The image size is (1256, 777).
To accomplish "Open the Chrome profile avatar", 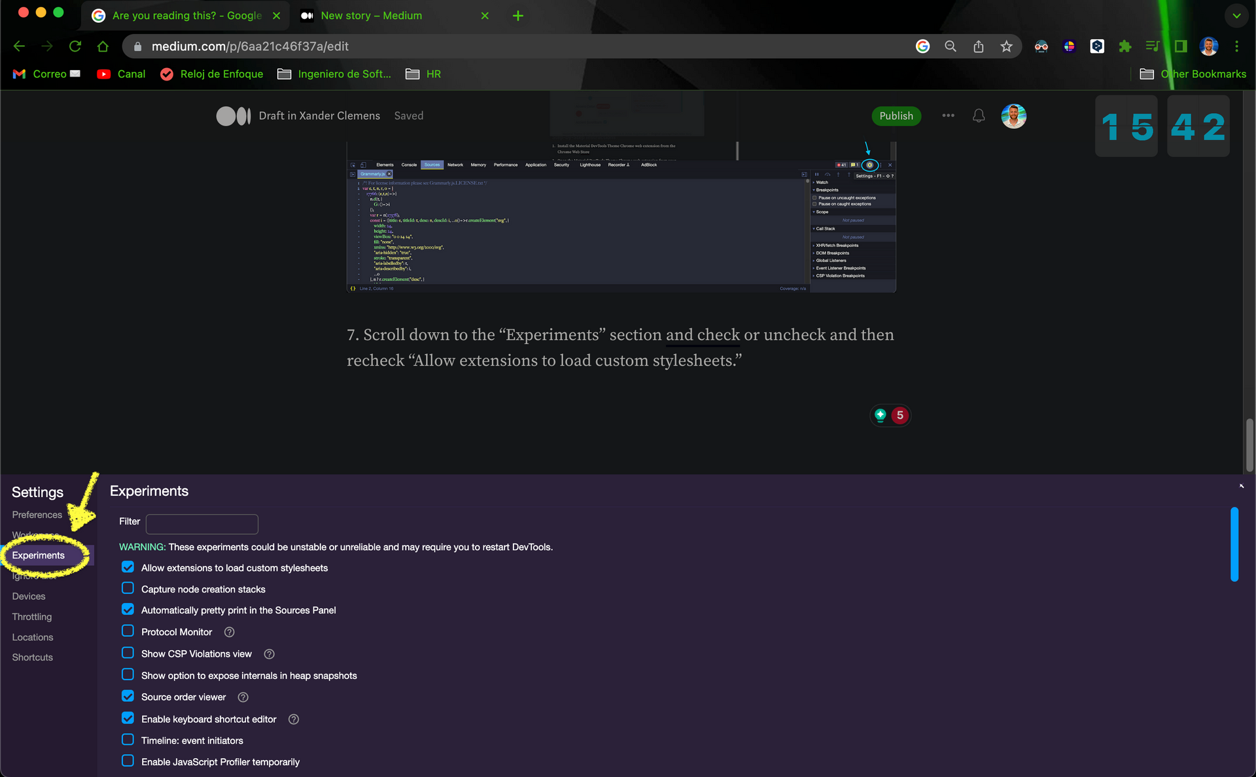I will 1208,46.
